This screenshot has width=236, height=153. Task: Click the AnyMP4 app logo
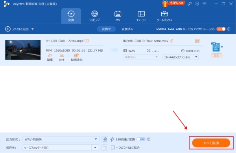pyautogui.click(x=6, y=4)
